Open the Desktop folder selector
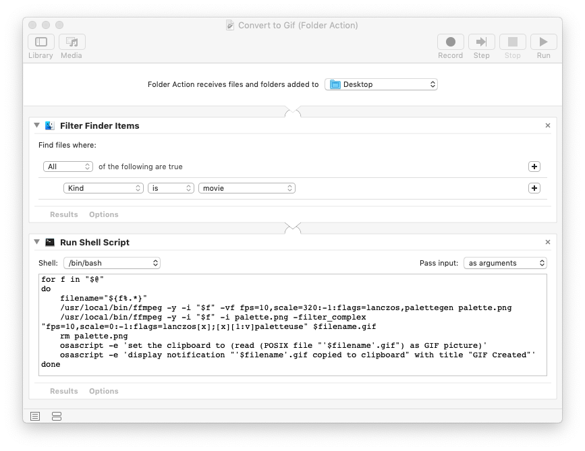Image resolution: width=585 pixels, height=451 pixels. (381, 84)
